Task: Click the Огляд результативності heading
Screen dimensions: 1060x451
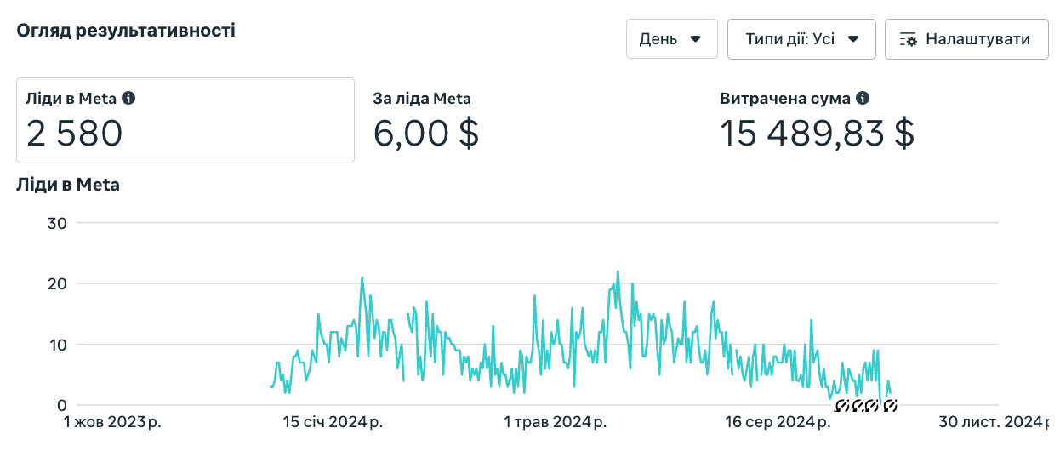Action: [x=126, y=31]
